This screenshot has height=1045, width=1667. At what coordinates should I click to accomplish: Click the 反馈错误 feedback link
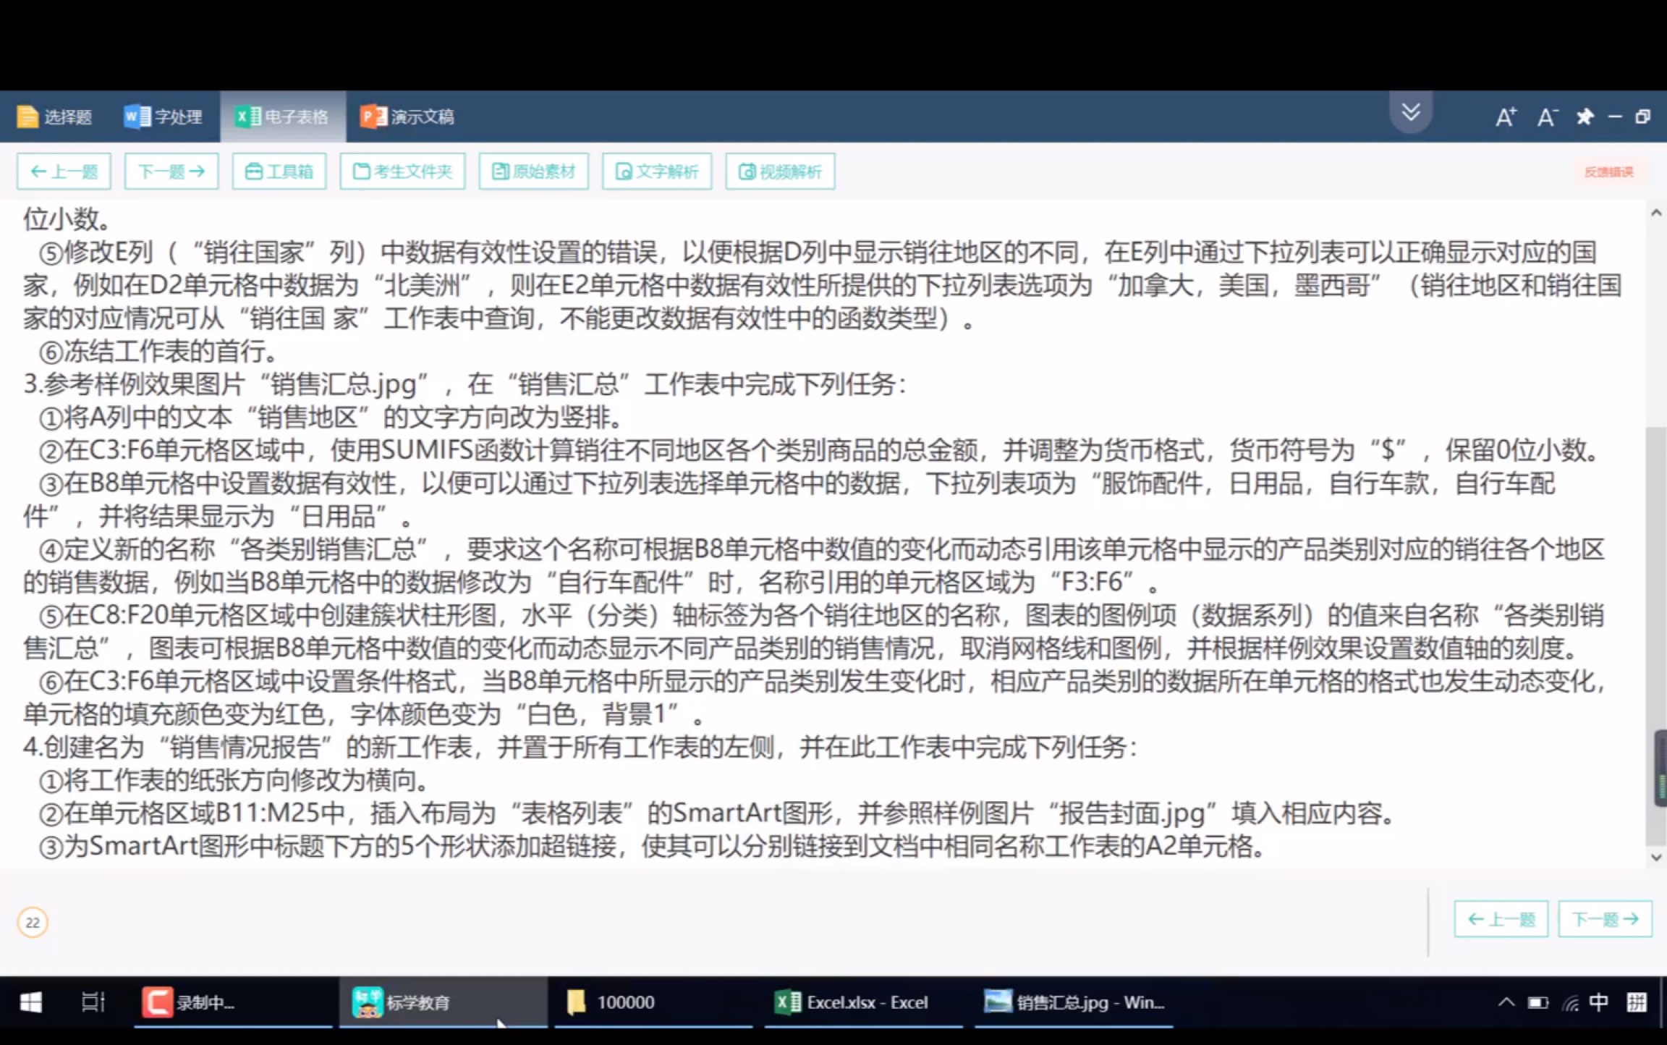pos(1609,172)
